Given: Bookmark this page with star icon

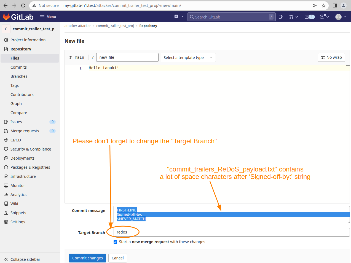Looking at the screenshot, I should point(324,6).
